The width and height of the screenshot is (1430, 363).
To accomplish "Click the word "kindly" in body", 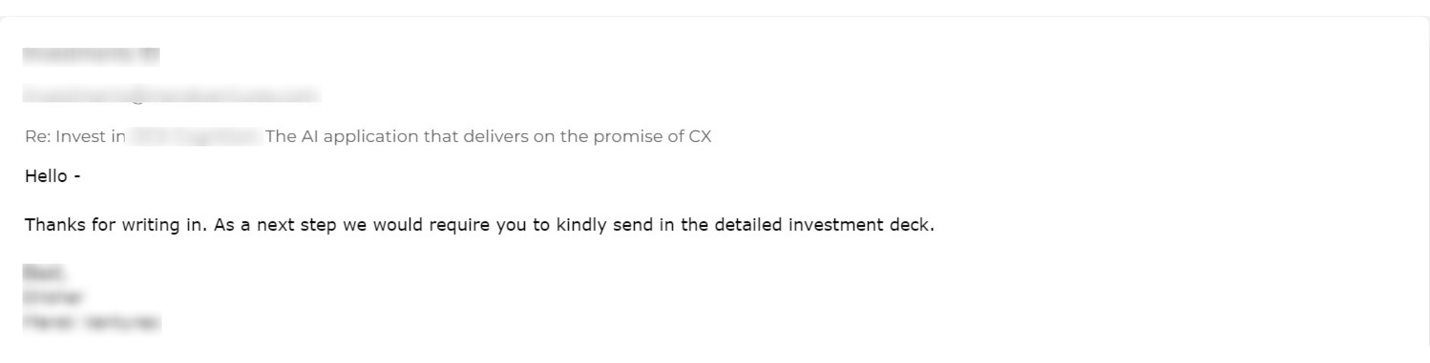I will (581, 225).
